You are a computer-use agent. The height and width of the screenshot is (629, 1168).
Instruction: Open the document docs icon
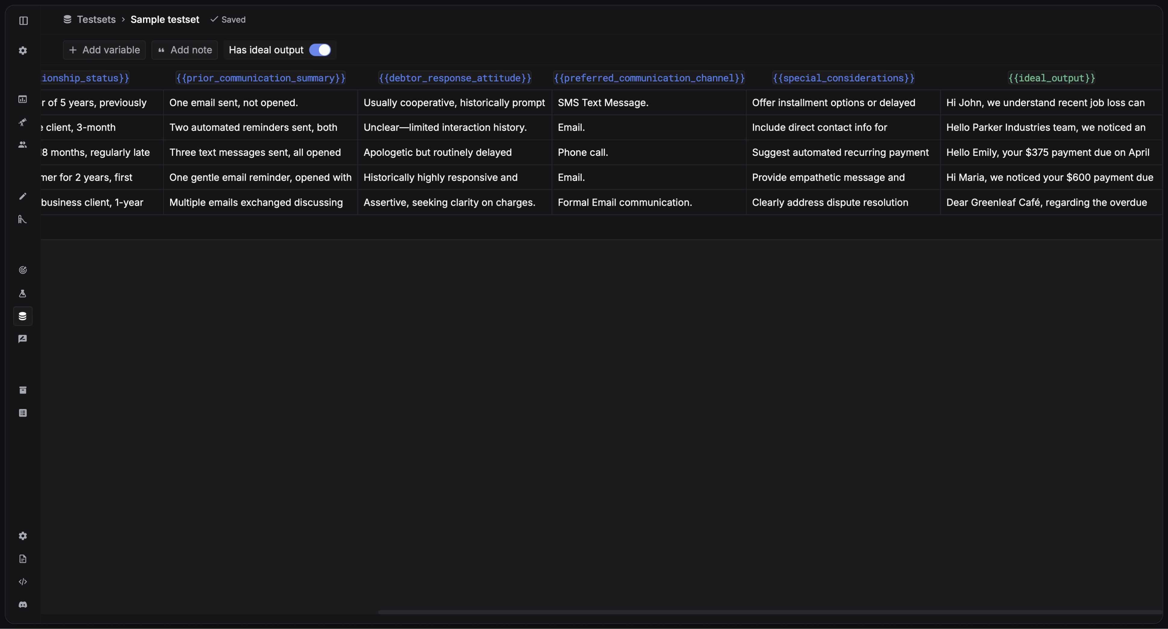coord(23,559)
